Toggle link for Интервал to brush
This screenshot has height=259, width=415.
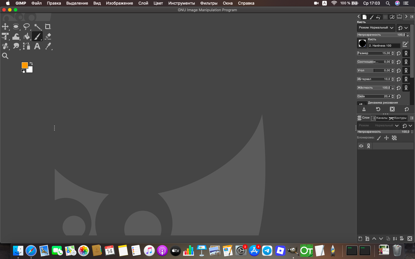(406, 79)
